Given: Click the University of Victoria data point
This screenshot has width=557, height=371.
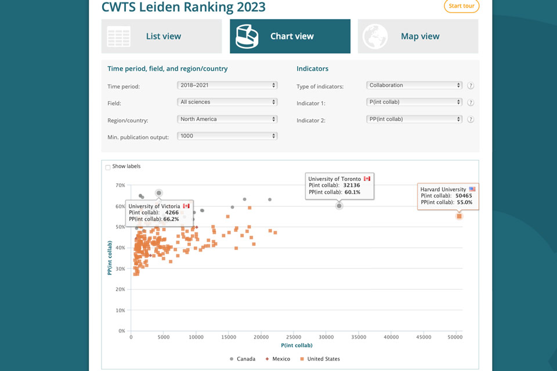Looking at the screenshot, I should (x=159, y=193).
